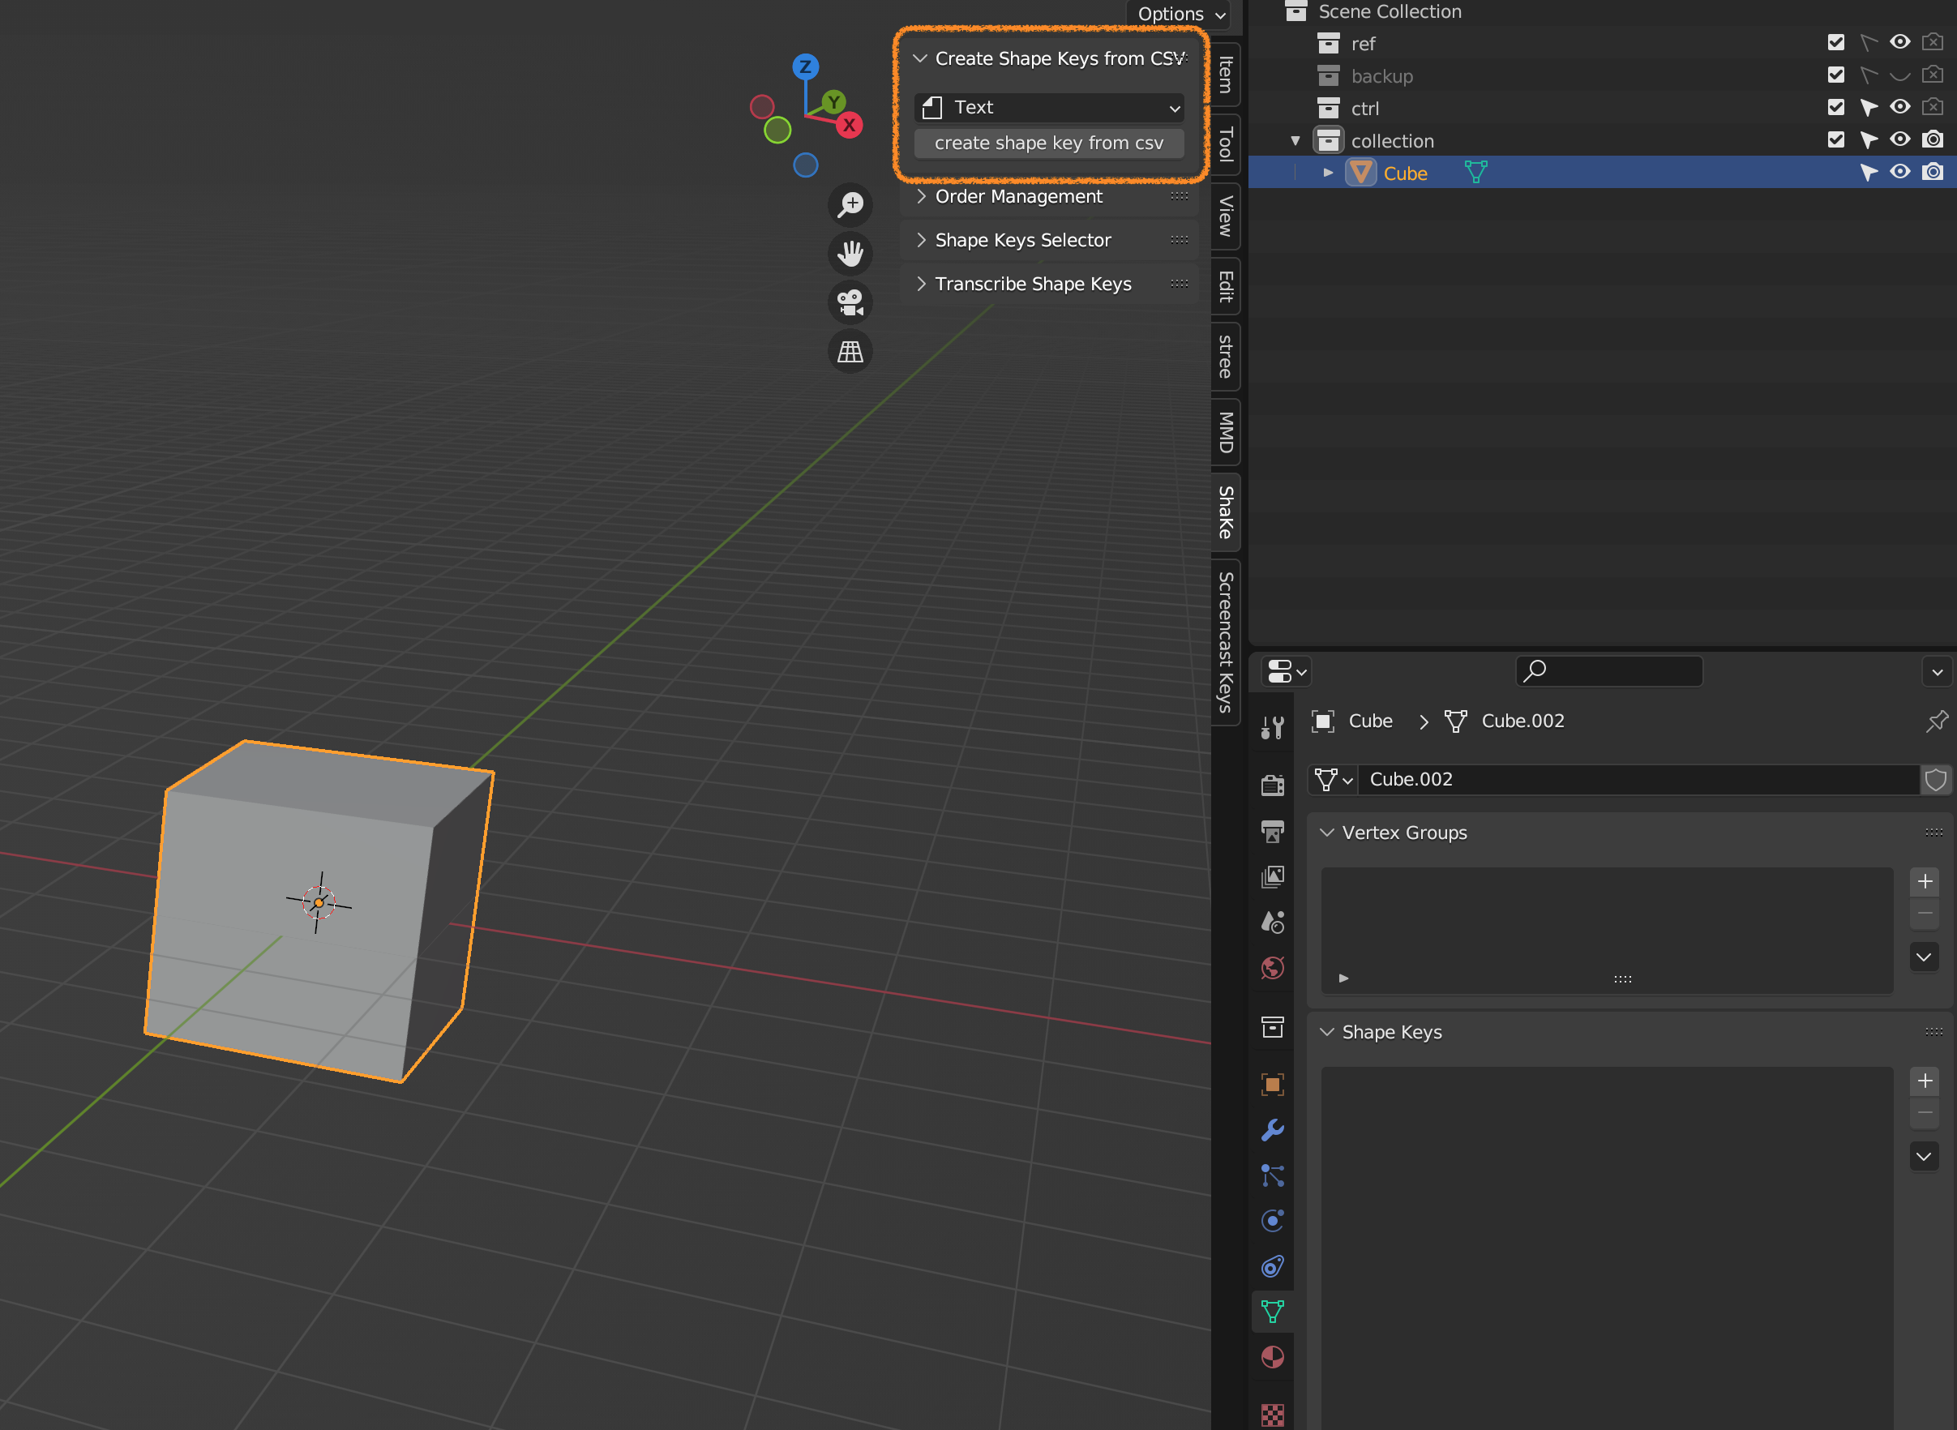This screenshot has height=1430, width=1957.
Task: Click the zoom view magnifier icon
Action: [x=850, y=204]
